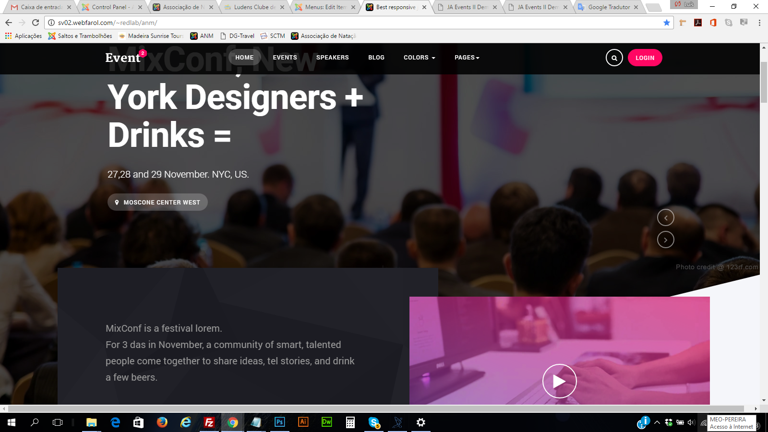Image resolution: width=768 pixels, height=432 pixels.
Task: Open the Office extension icon
Action: (713, 23)
